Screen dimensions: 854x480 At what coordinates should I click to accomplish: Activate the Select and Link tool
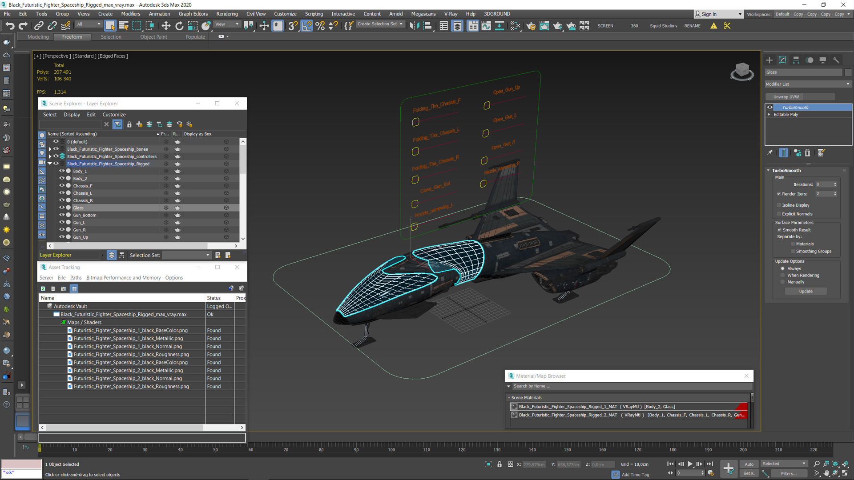click(x=39, y=26)
